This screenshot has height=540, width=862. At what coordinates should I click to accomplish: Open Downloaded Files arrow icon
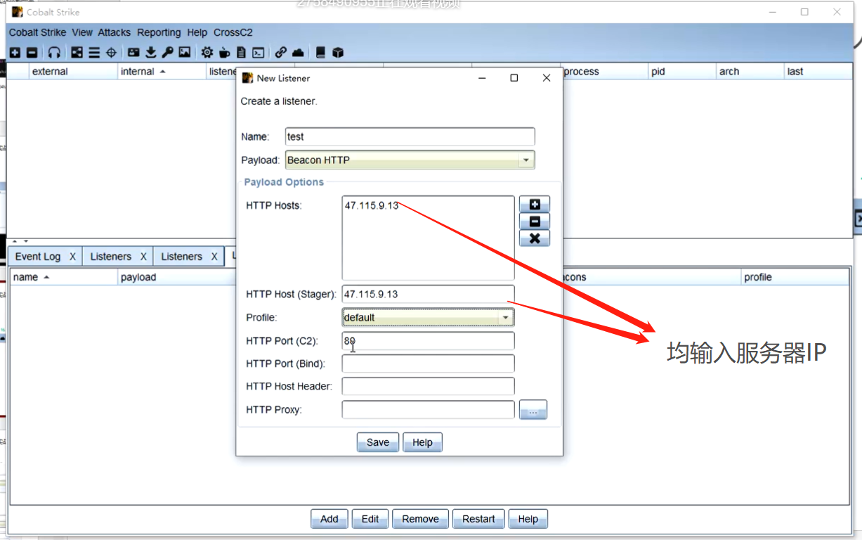[x=150, y=53]
